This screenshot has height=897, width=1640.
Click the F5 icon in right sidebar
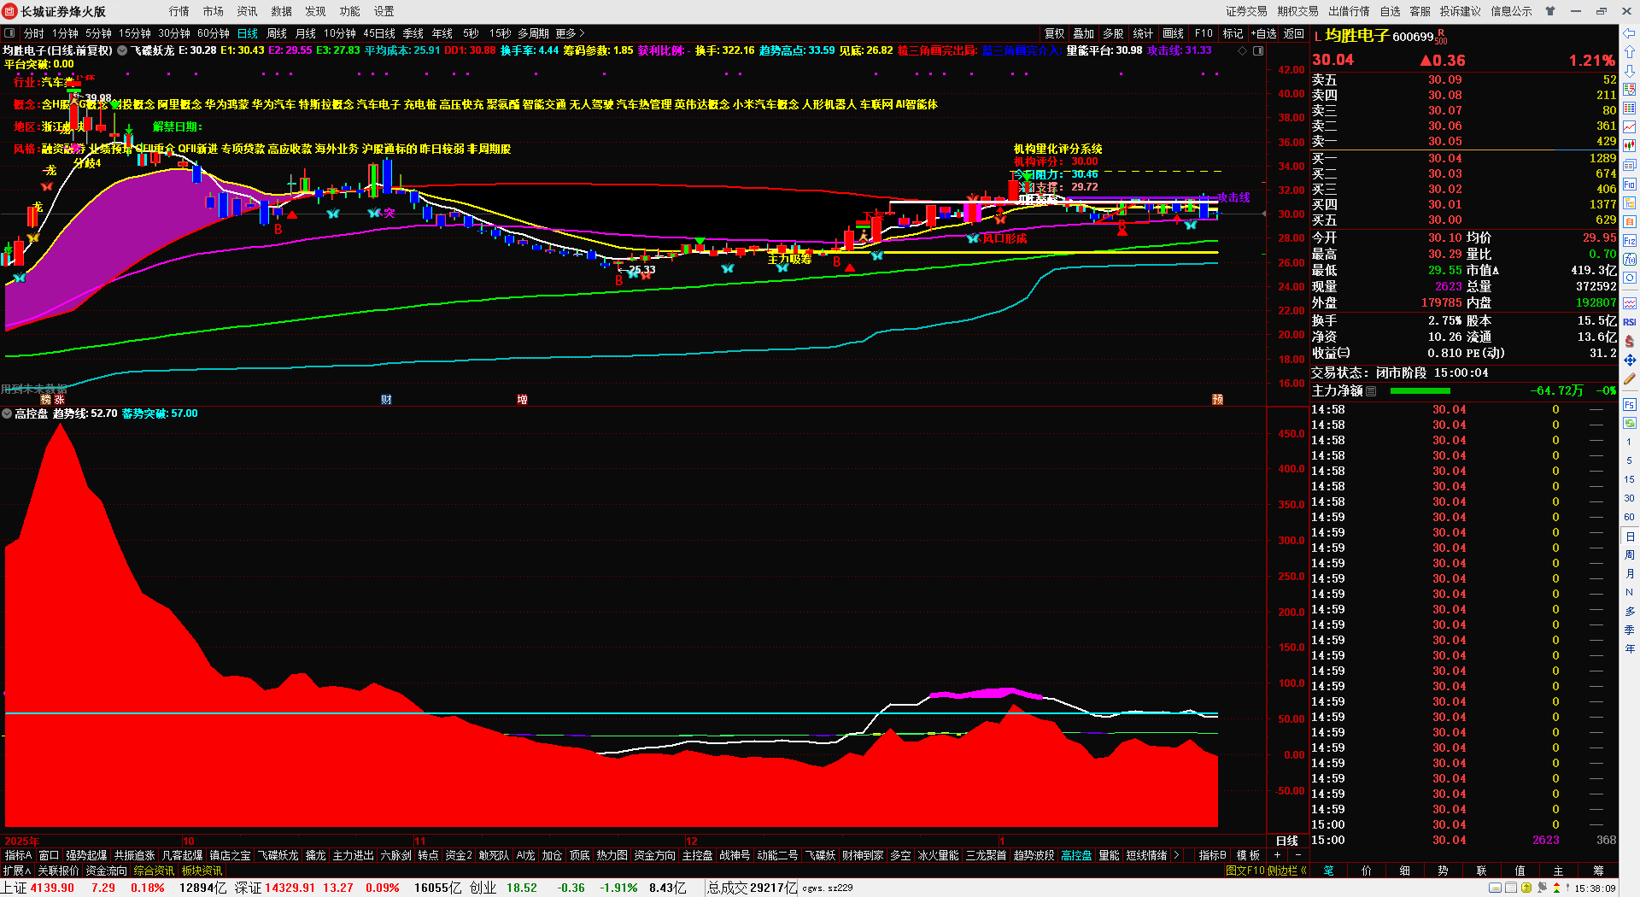pos(1630,404)
